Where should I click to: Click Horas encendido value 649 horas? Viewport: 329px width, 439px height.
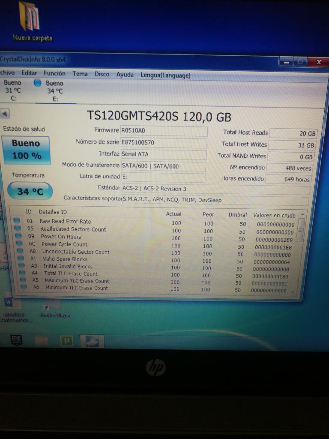[x=288, y=179]
